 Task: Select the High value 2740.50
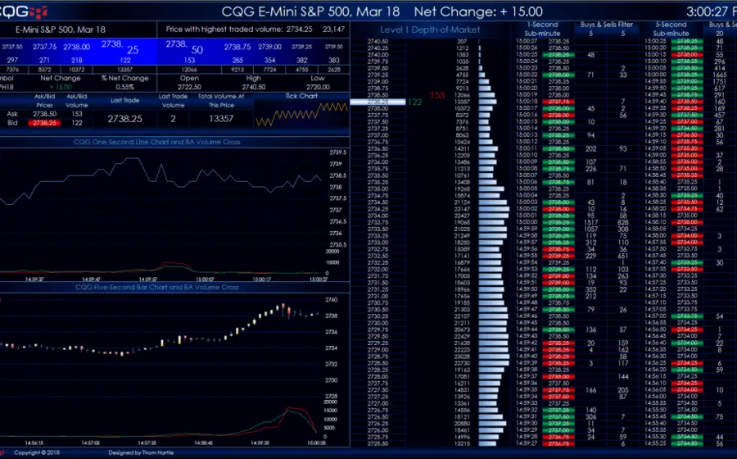253,87
